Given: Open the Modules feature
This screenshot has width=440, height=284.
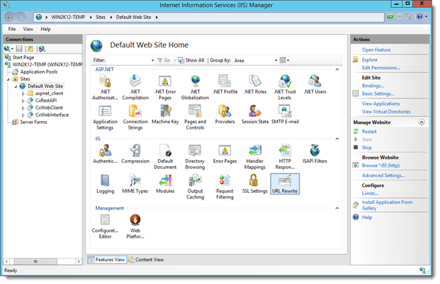Looking at the screenshot, I should (165, 184).
